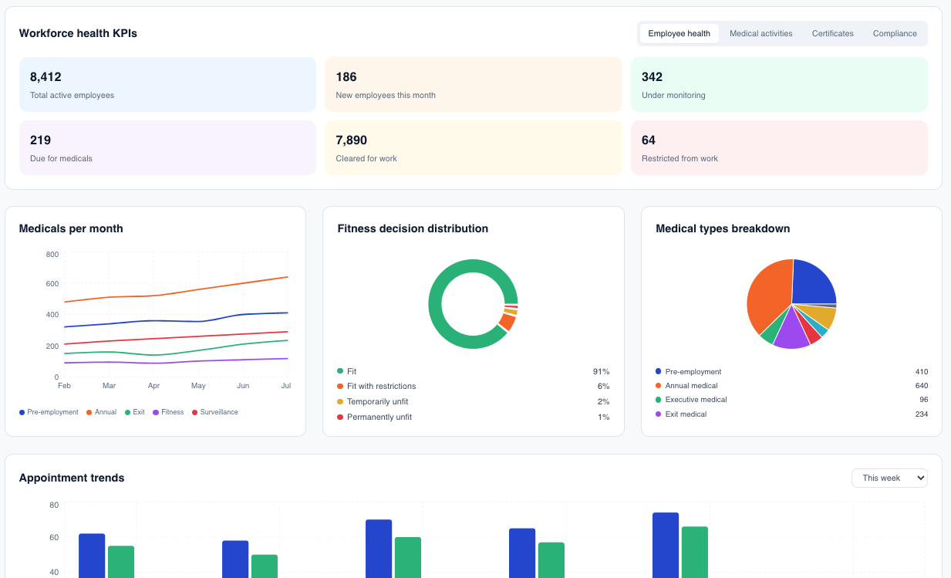
Task: Click the Temporarily unfit legend dot
Action: (x=340, y=401)
